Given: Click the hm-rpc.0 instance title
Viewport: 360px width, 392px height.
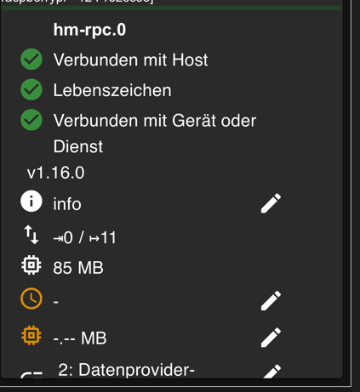Looking at the screenshot, I should (89, 30).
